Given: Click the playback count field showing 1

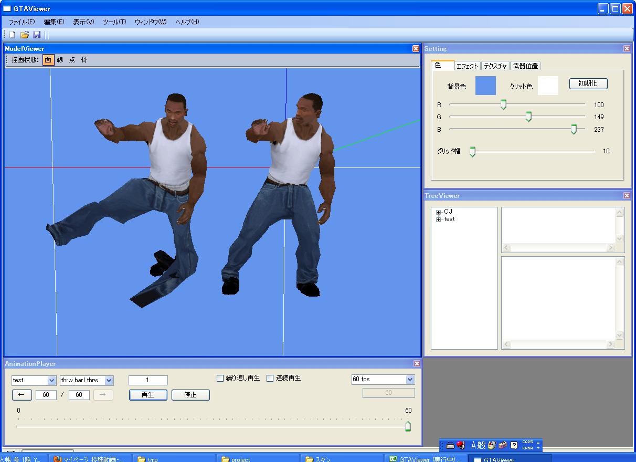Looking at the screenshot, I should tap(148, 380).
